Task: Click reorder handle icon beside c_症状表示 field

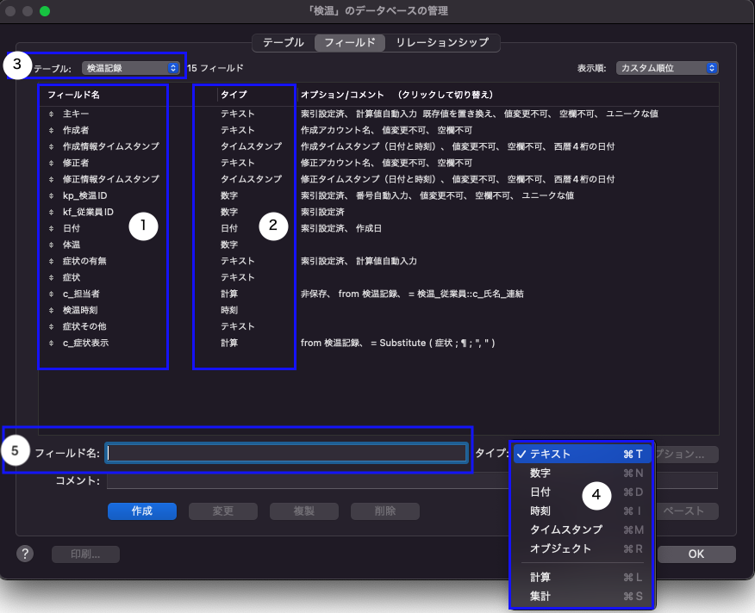Action: tap(51, 344)
